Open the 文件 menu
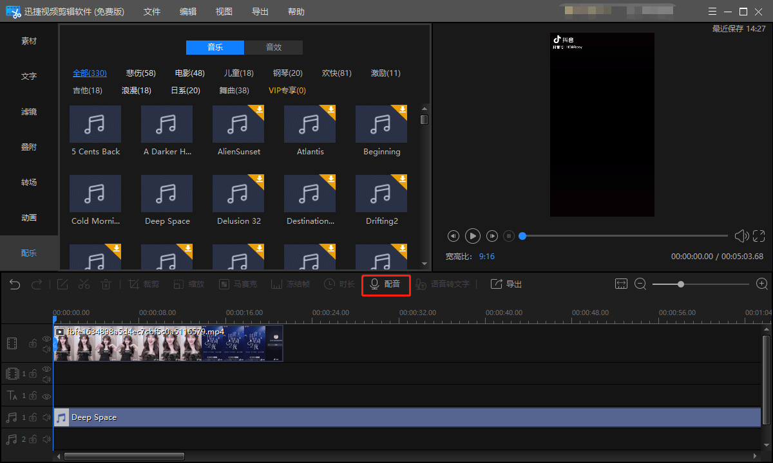This screenshot has height=463, width=773. pyautogui.click(x=152, y=12)
